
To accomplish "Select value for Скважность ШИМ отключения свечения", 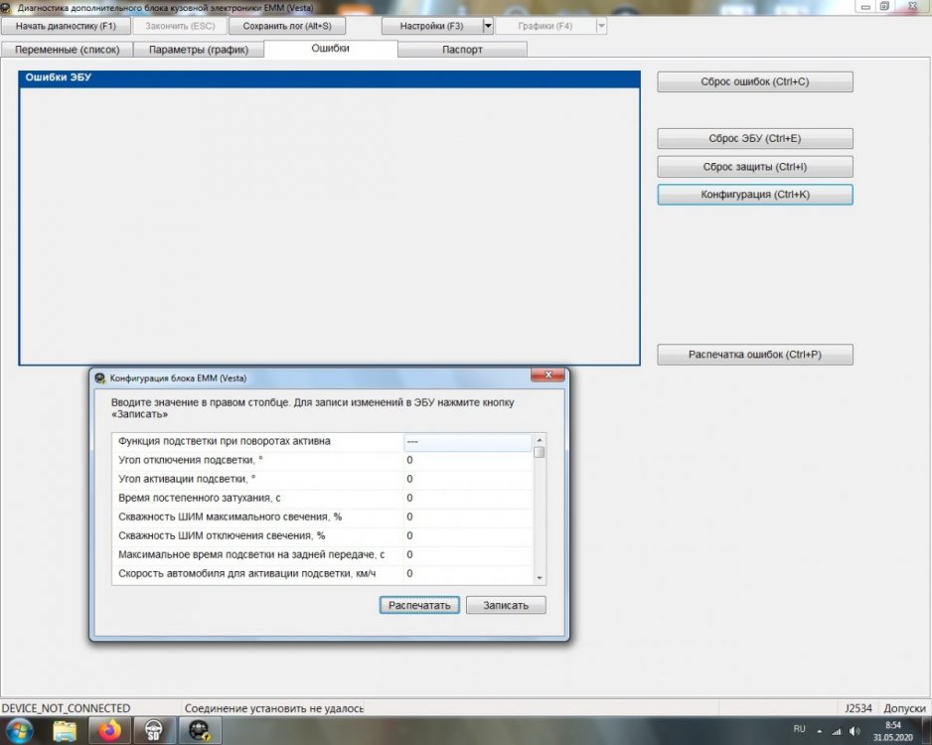I will click(468, 535).
